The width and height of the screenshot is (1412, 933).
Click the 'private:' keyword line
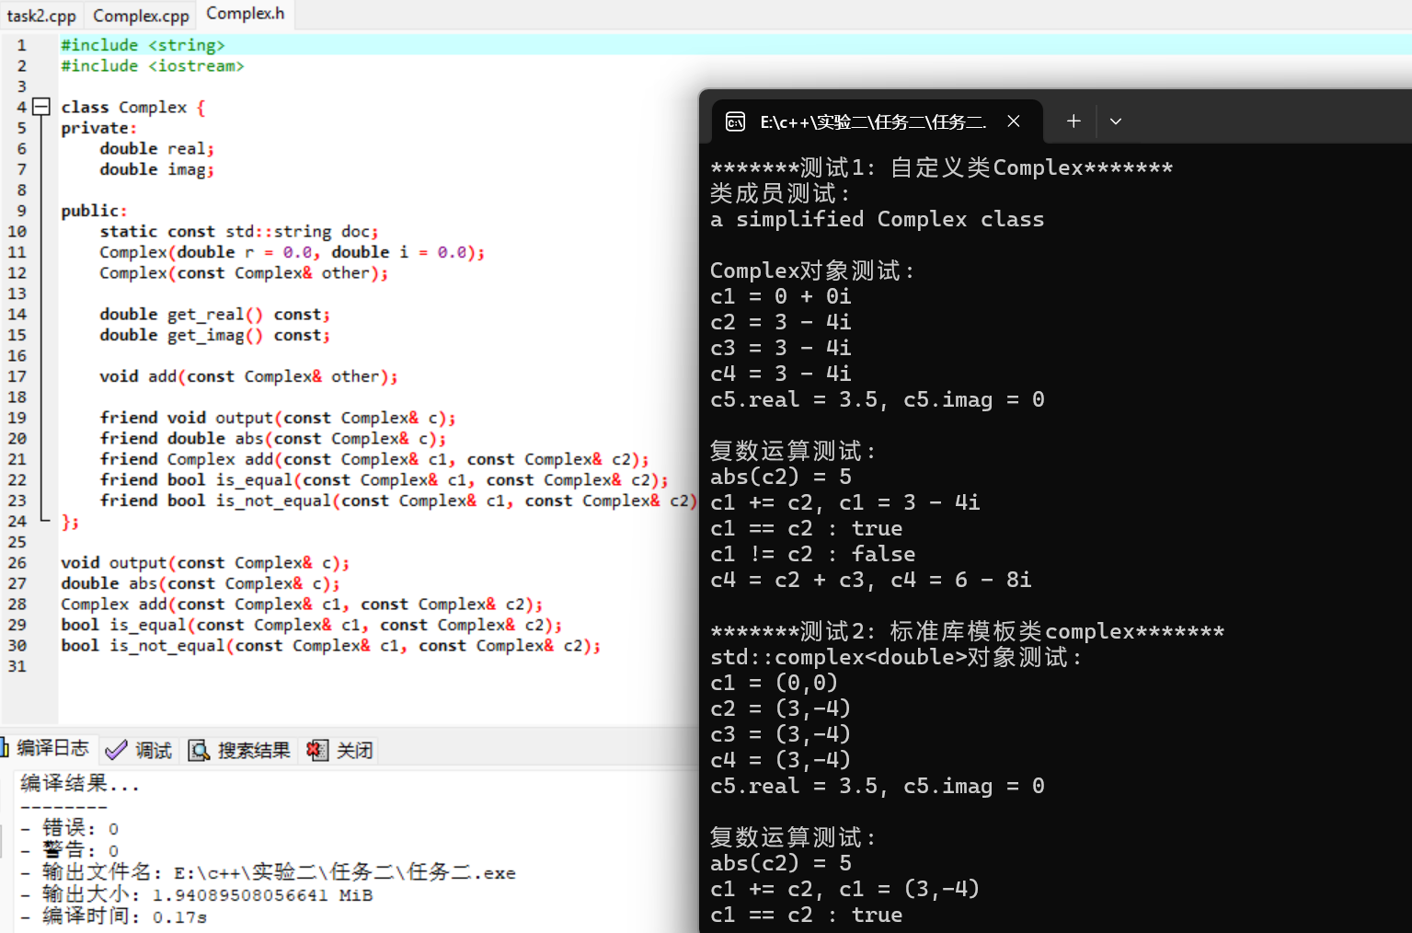point(98,128)
